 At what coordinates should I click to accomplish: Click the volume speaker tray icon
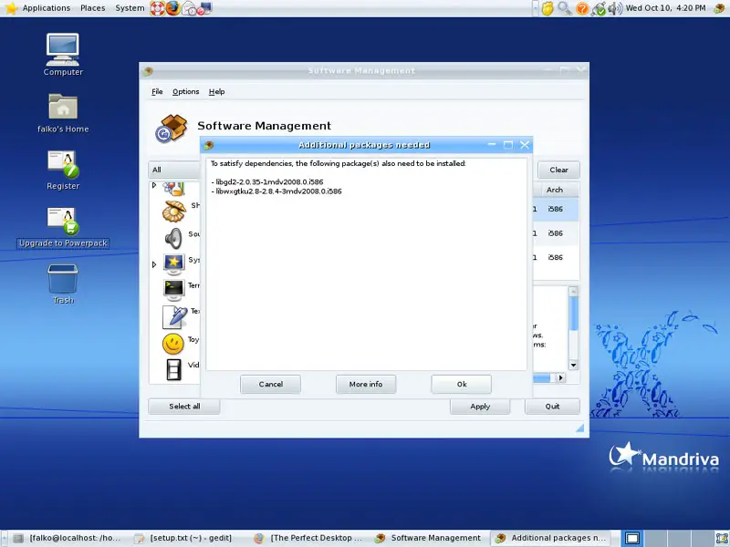[615, 8]
